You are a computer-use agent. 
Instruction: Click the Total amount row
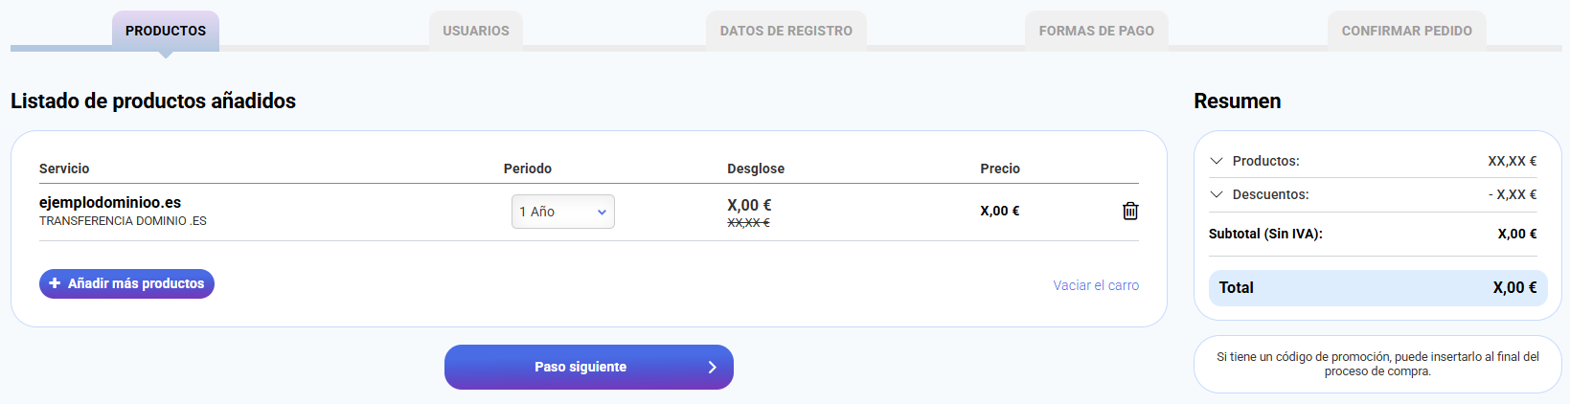click(1377, 288)
